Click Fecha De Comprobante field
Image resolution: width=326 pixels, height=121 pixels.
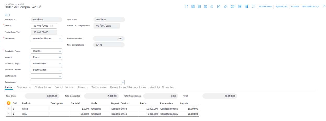[107, 26]
